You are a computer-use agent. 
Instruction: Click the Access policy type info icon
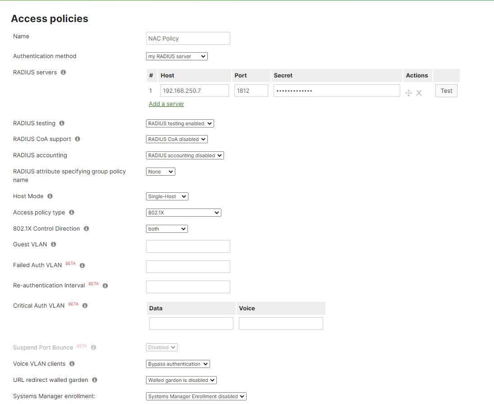(72, 212)
